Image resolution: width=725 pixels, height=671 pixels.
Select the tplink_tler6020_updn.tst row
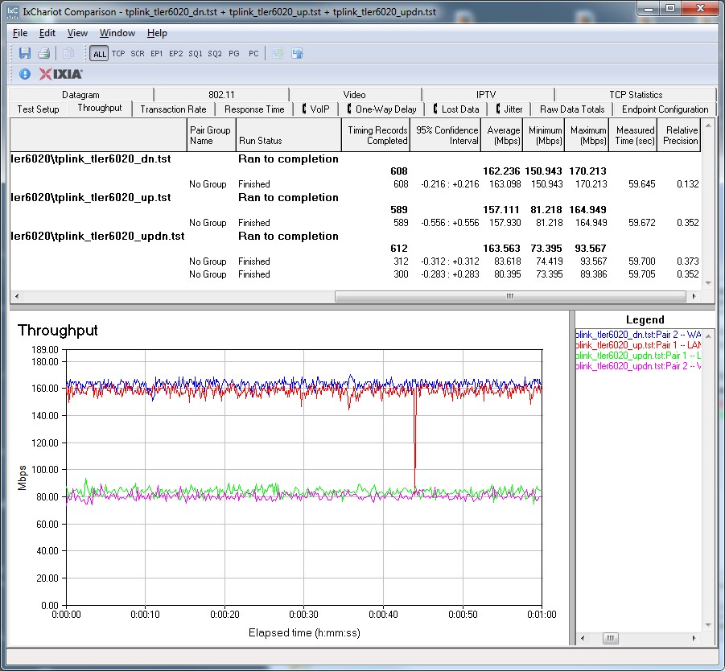click(x=355, y=237)
